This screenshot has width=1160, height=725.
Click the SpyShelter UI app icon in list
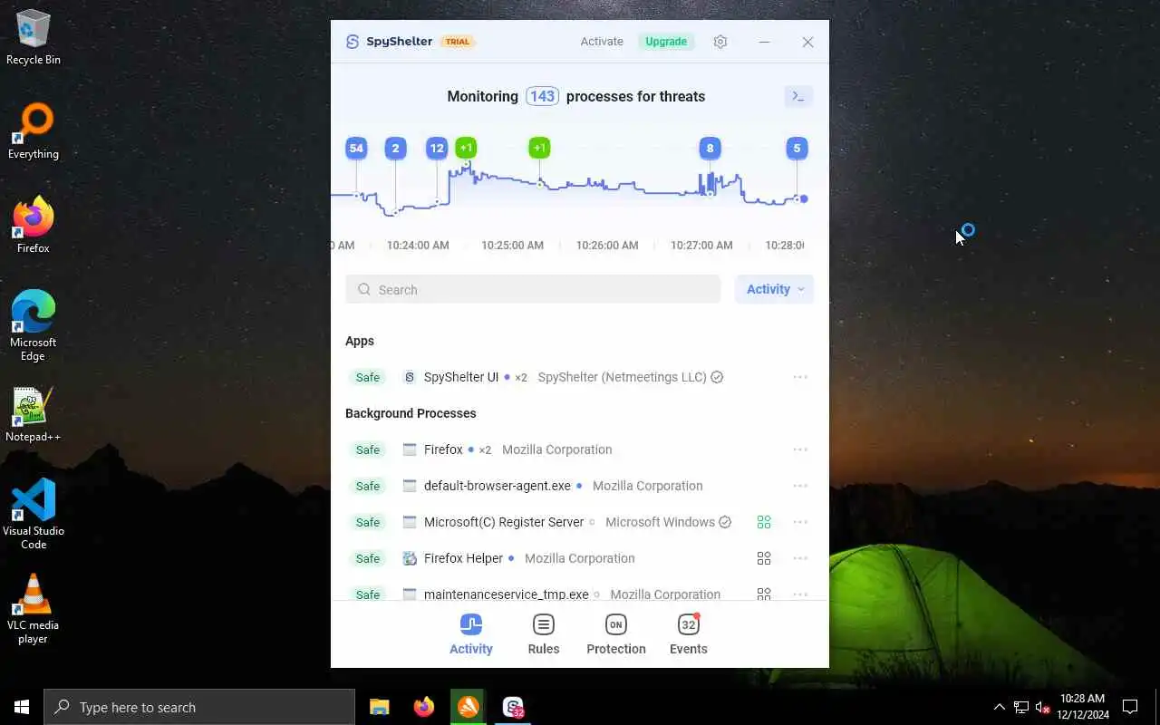[410, 377]
